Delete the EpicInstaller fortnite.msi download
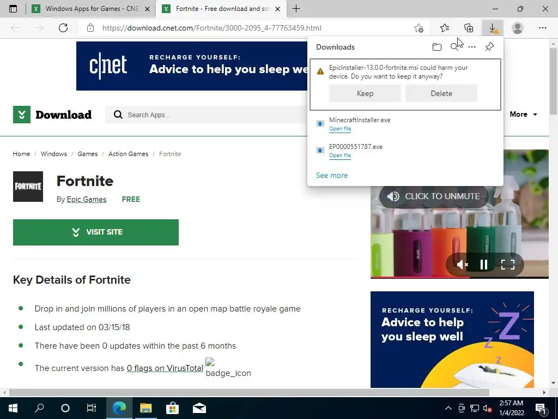 click(441, 93)
